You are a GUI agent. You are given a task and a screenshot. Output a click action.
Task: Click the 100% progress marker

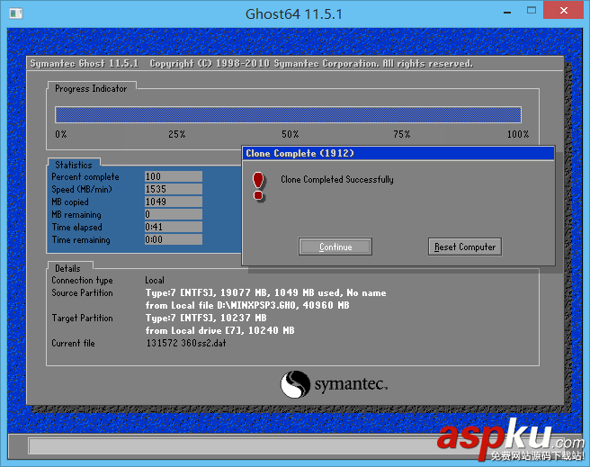tap(518, 134)
